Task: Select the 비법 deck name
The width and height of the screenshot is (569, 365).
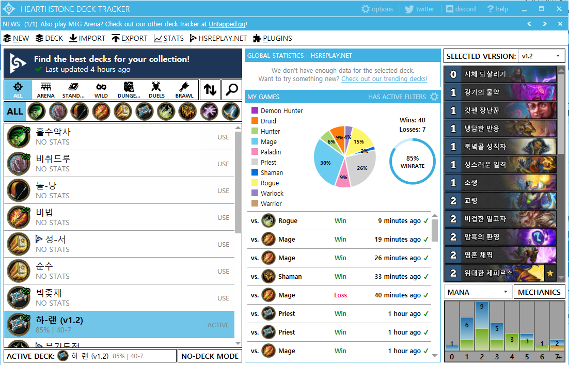Action: [x=44, y=212]
